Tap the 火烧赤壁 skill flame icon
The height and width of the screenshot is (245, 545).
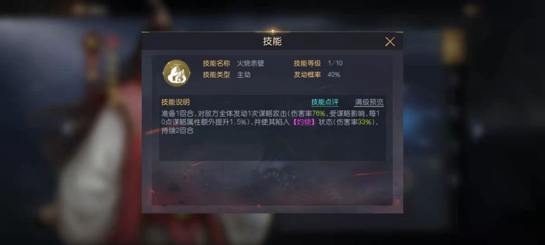177,73
